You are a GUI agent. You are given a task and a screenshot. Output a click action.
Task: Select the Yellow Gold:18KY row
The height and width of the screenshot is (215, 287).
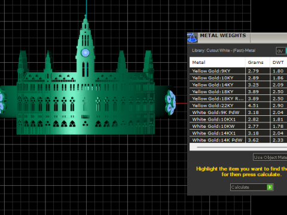click(238, 92)
